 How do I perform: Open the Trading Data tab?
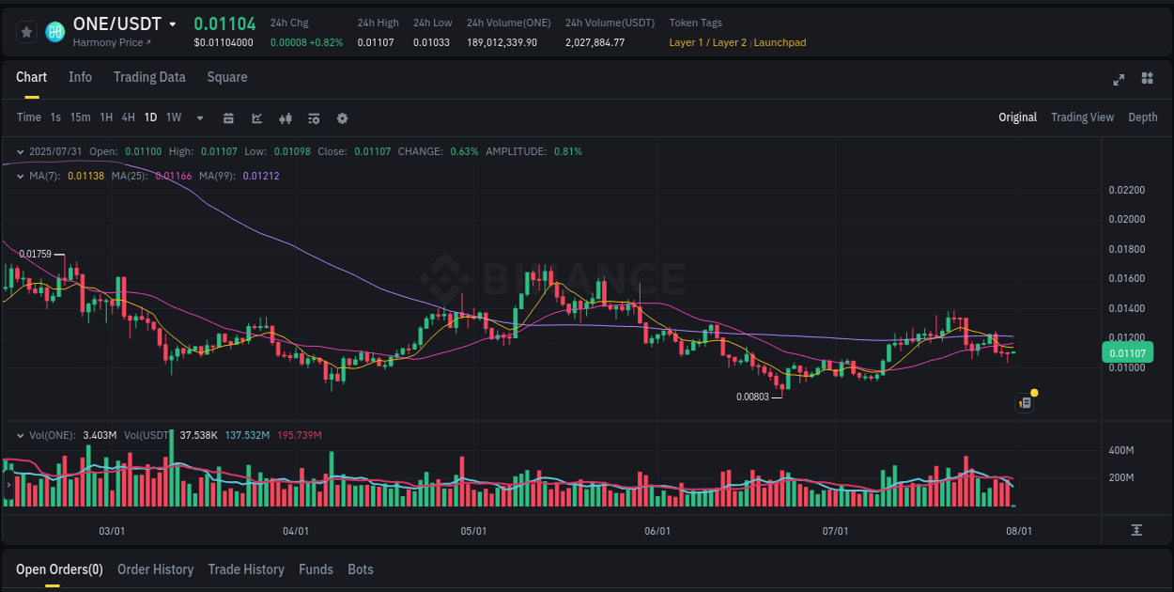[149, 77]
